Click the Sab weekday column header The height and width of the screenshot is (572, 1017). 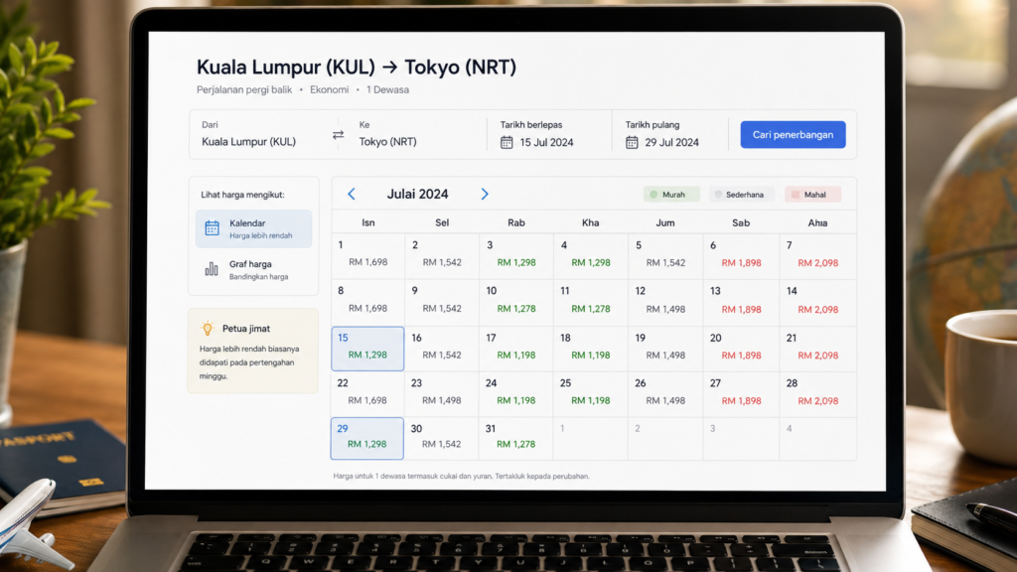(x=741, y=222)
